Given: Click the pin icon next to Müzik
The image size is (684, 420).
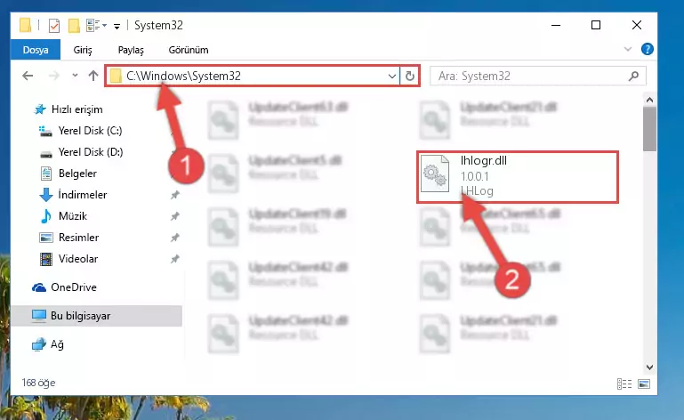Looking at the screenshot, I should point(175,216).
